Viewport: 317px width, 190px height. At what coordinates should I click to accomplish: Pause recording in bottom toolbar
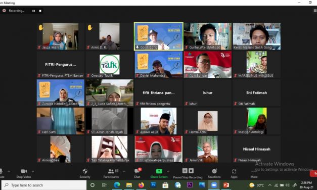(x=185, y=171)
